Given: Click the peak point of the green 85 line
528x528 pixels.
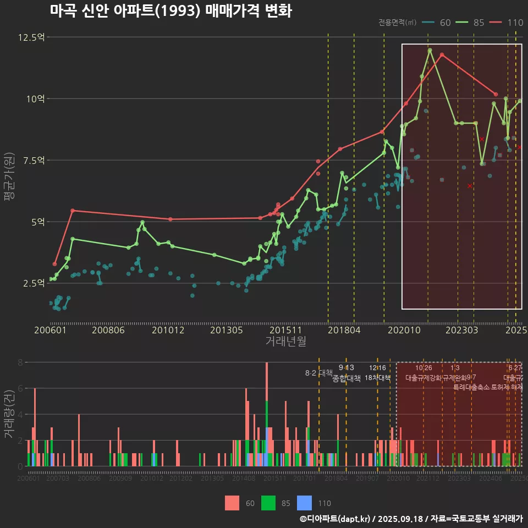Looking at the screenshot, I should (x=430, y=51).
